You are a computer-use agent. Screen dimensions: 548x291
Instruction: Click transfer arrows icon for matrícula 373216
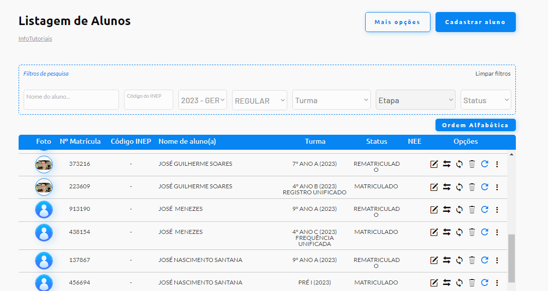click(x=447, y=164)
